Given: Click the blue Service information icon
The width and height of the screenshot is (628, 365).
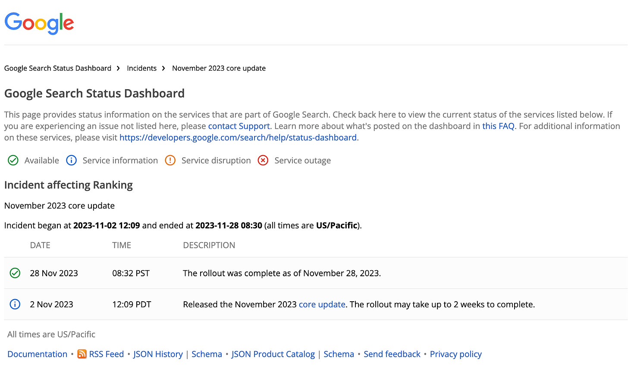Looking at the screenshot, I should click(71, 160).
